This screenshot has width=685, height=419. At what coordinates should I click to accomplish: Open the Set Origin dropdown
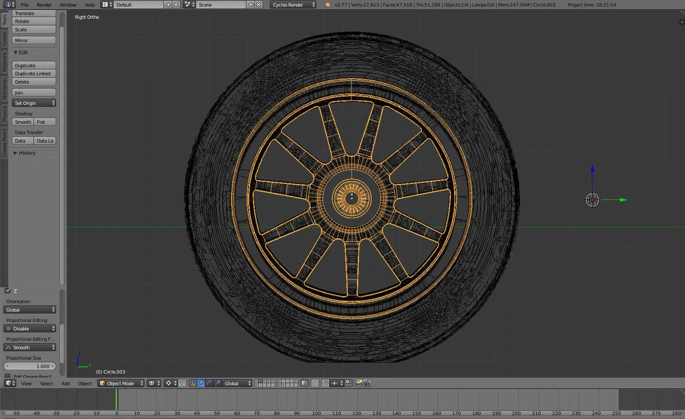[x=34, y=103]
